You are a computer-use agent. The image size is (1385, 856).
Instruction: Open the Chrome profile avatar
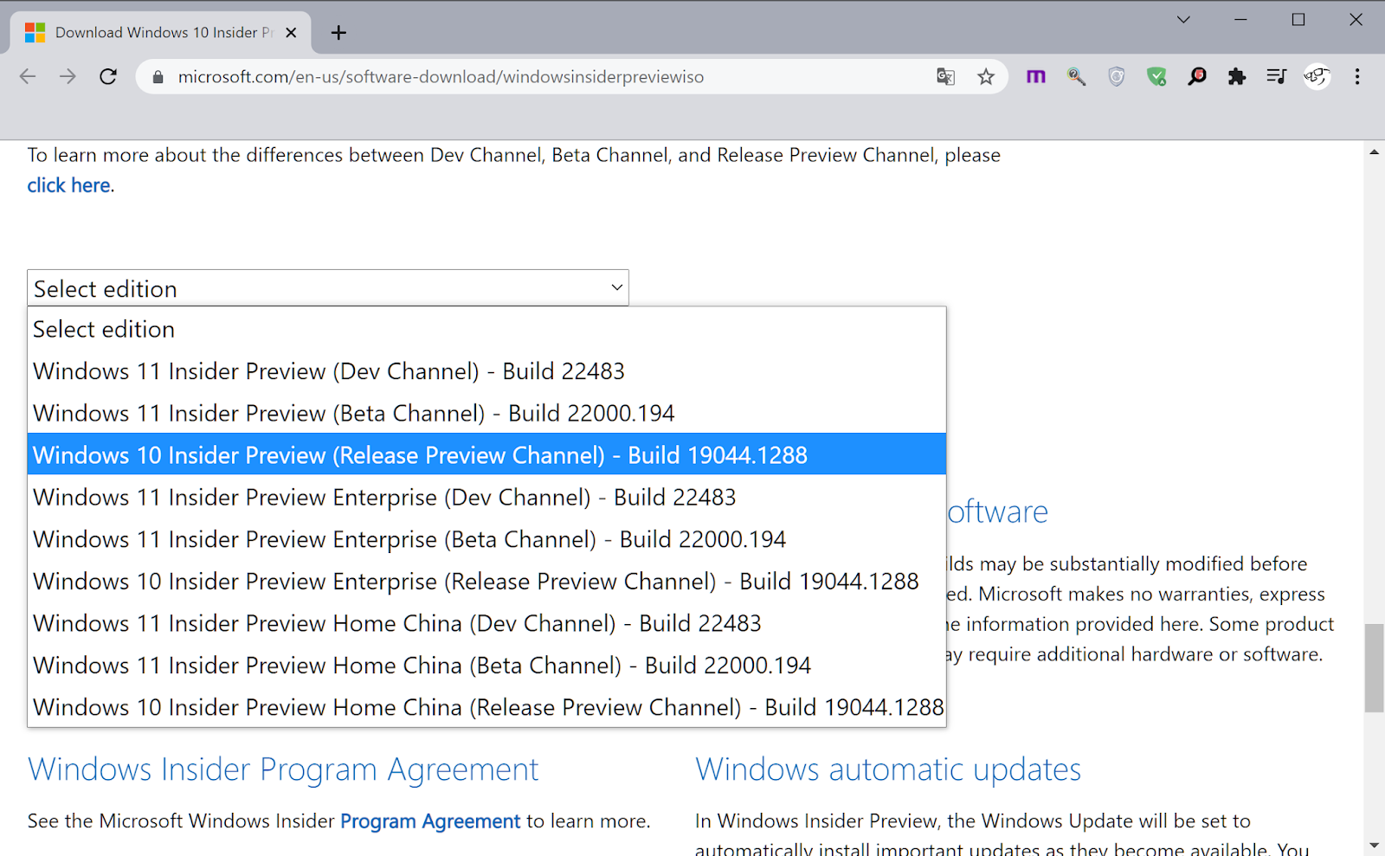[x=1317, y=77]
